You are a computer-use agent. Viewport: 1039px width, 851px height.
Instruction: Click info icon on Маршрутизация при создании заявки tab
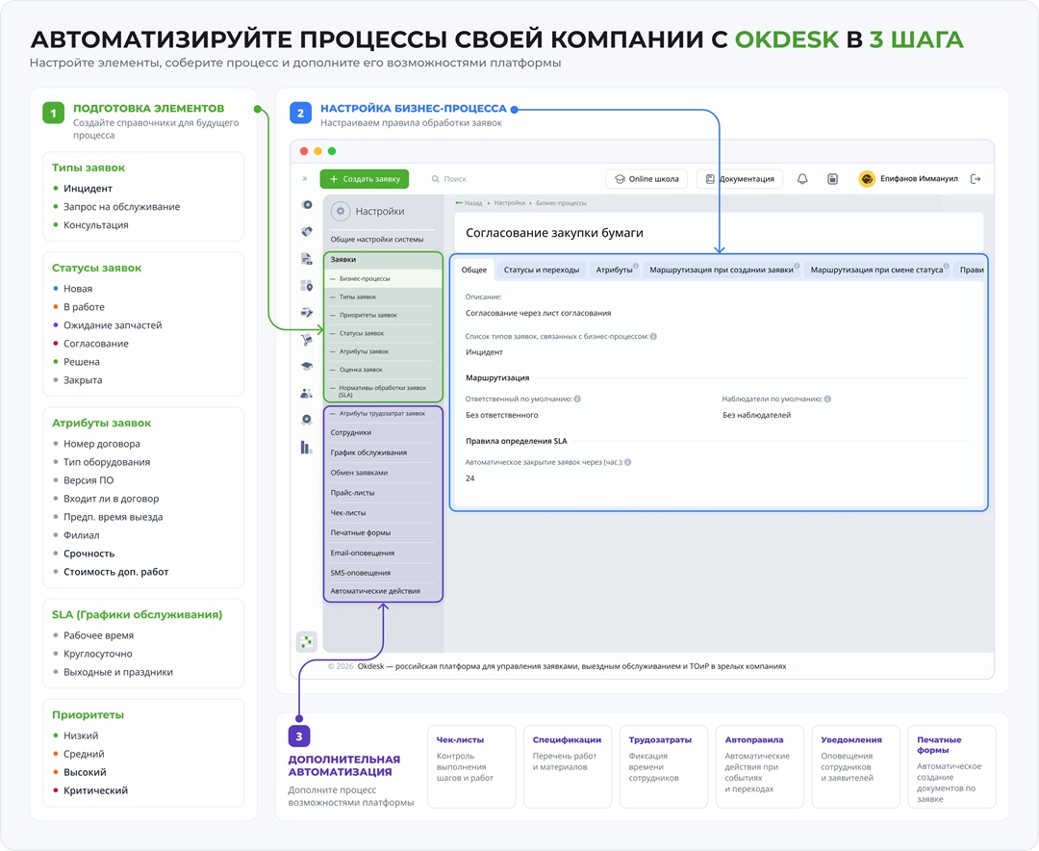point(798,267)
